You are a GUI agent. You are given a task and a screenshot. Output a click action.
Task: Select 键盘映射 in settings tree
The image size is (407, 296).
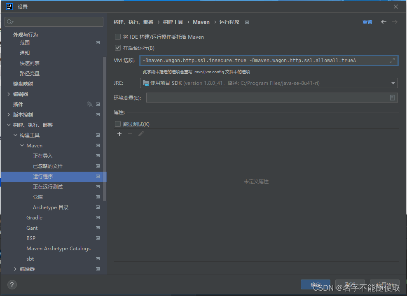tap(23, 84)
